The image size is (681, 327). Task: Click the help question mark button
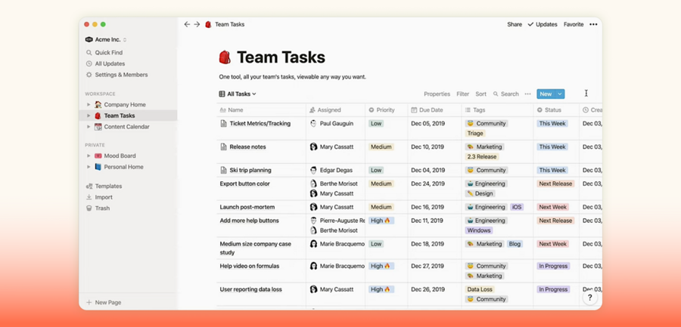click(589, 298)
